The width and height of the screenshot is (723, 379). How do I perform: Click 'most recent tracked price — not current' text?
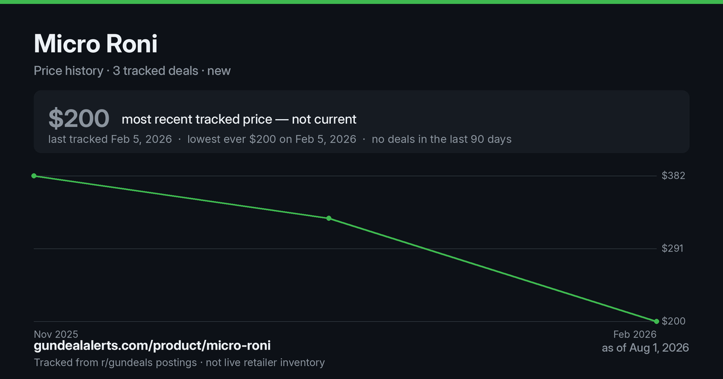pos(239,119)
